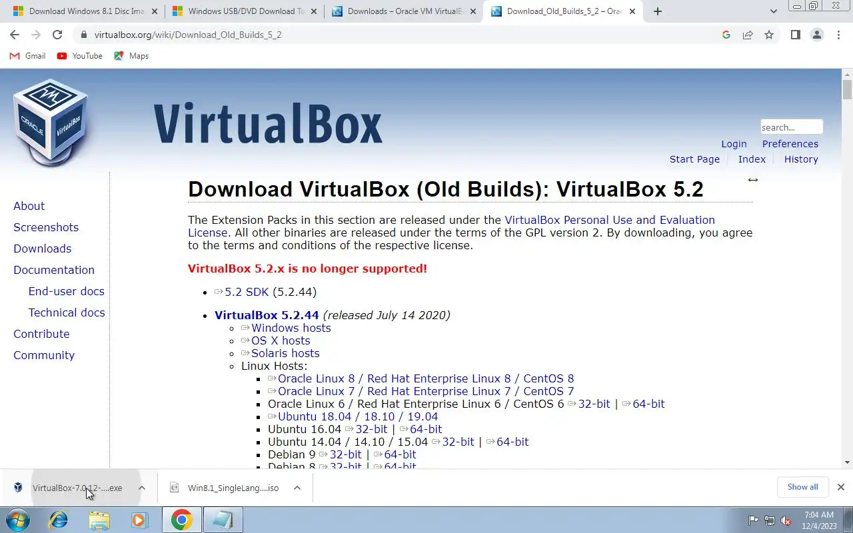Viewport: 853px width, 533px height.
Task: Switch to Chrome in the taskbar
Action: 181,520
